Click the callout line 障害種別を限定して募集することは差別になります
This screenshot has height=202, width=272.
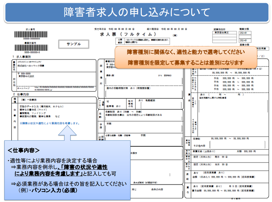[x=186, y=63]
